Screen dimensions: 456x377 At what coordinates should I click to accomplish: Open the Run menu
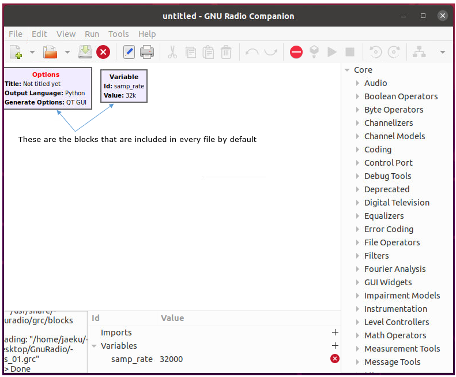coord(92,34)
